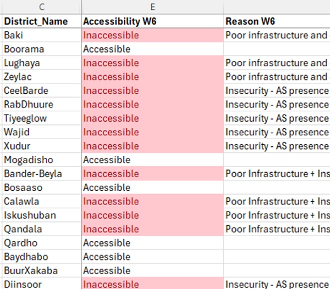
Task: Click the Accessibility W6 header cell
Action: [152, 21]
